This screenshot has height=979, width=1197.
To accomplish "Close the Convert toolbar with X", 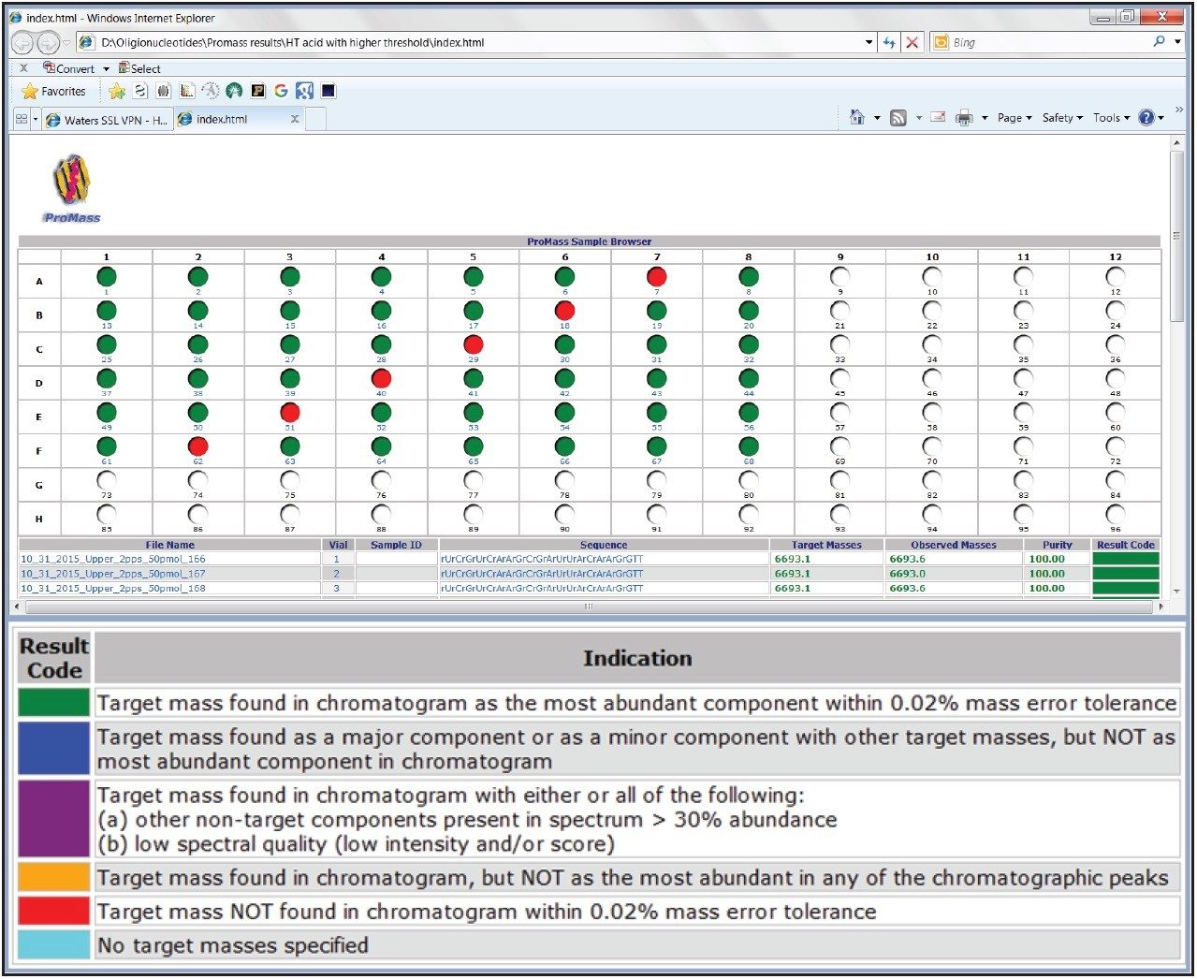I will pyautogui.click(x=23, y=68).
